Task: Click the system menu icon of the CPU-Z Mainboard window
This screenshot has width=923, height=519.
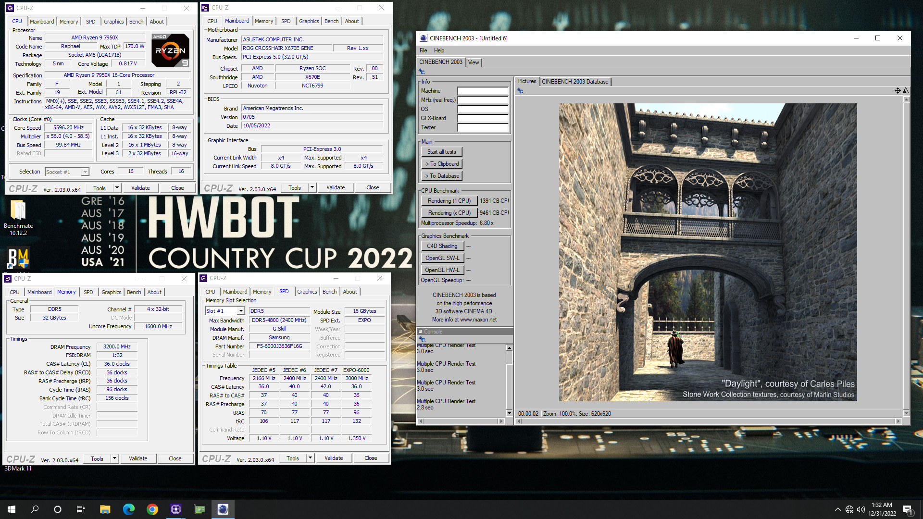Action: tap(205, 8)
